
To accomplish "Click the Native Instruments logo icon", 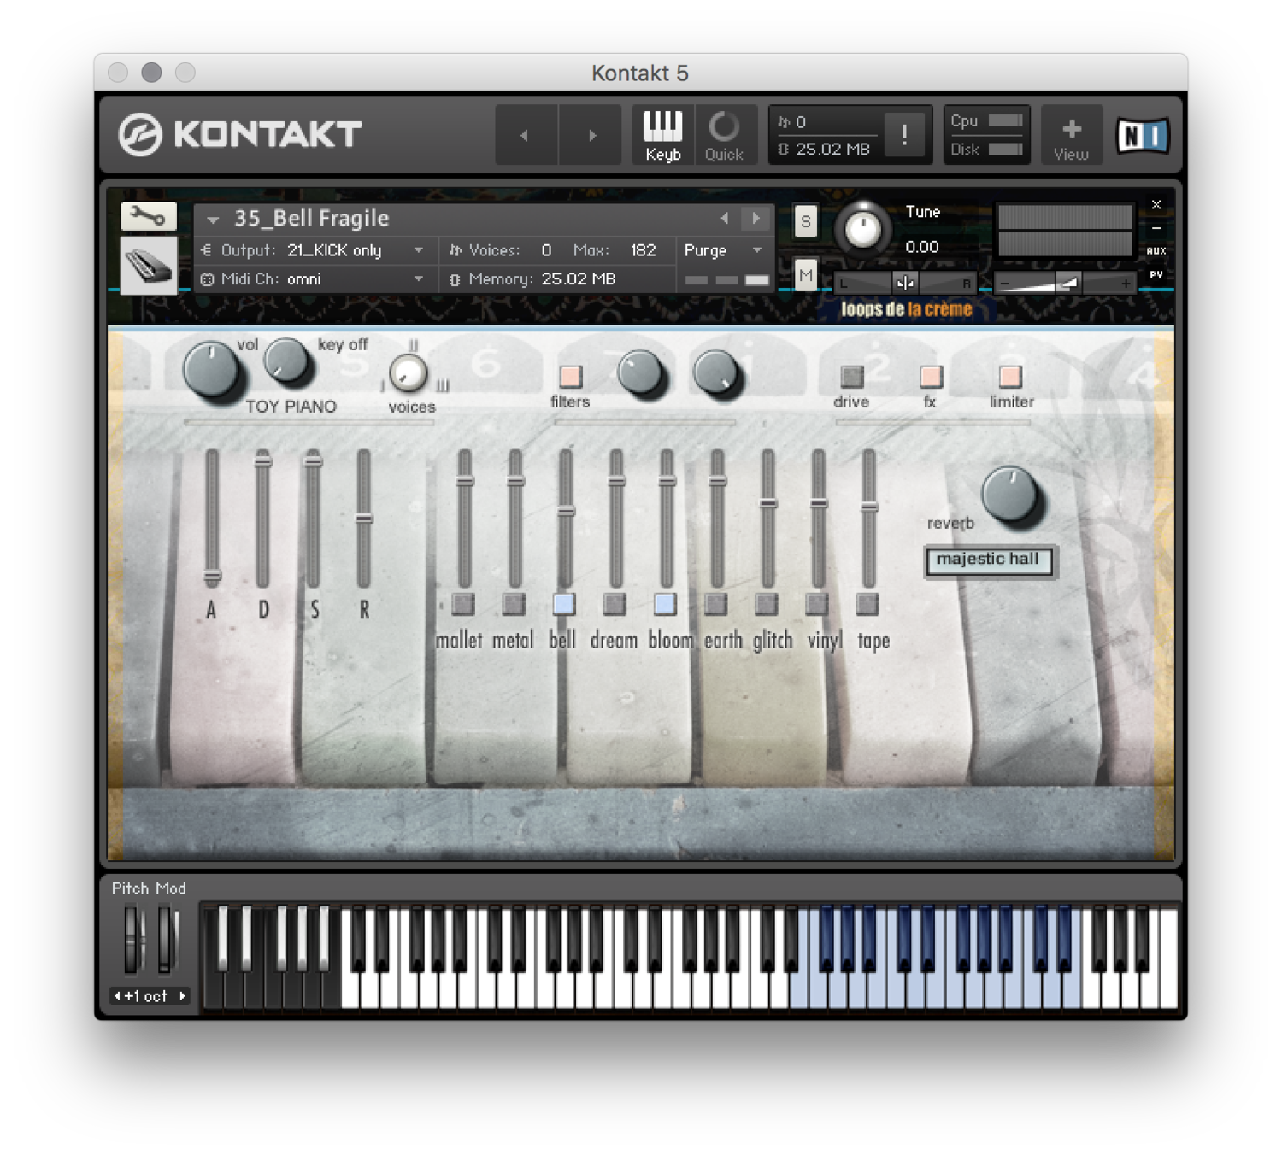I will pyautogui.click(x=1143, y=133).
